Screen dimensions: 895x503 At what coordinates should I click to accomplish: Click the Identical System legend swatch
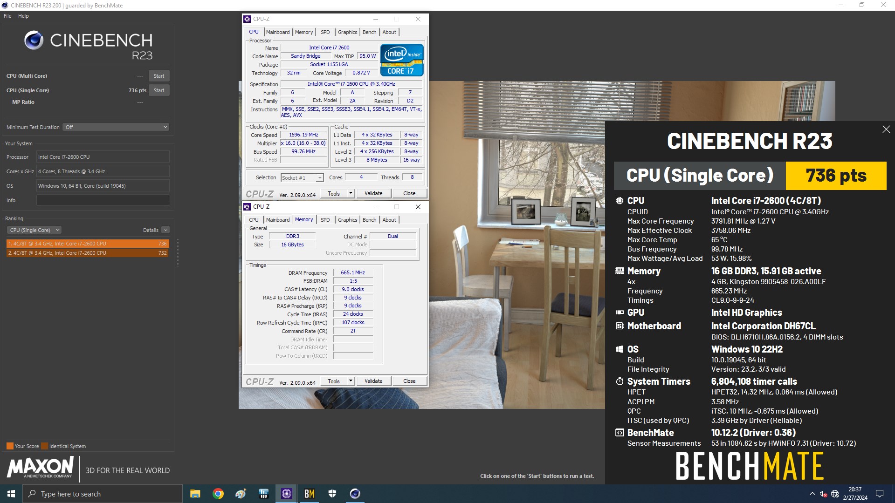[x=44, y=446]
